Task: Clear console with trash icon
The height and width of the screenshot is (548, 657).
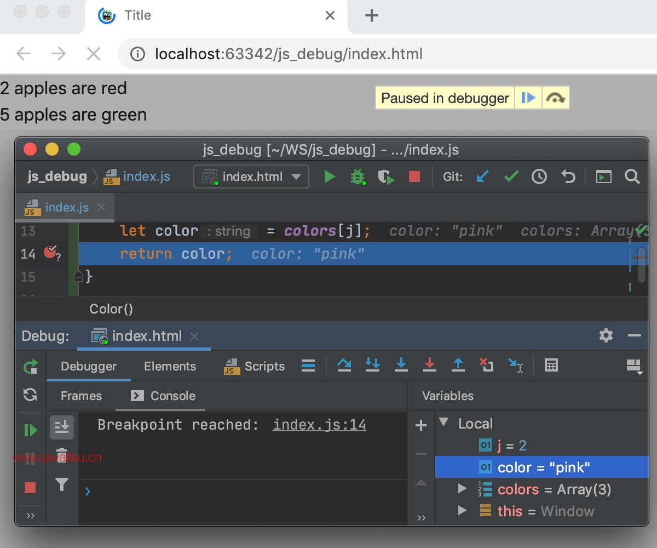Action: pyautogui.click(x=62, y=455)
